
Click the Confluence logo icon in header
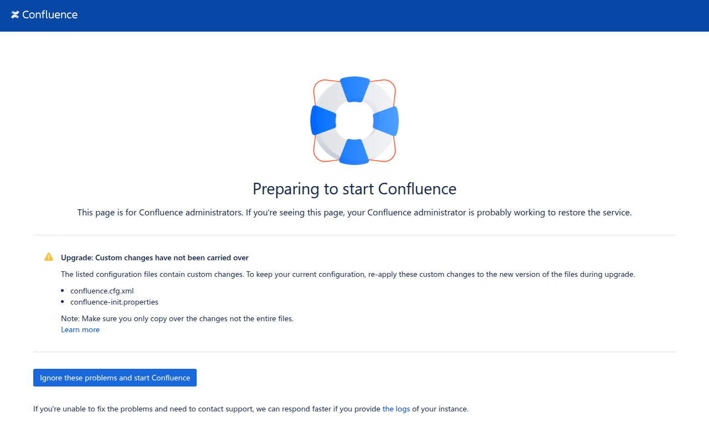click(15, 15)
